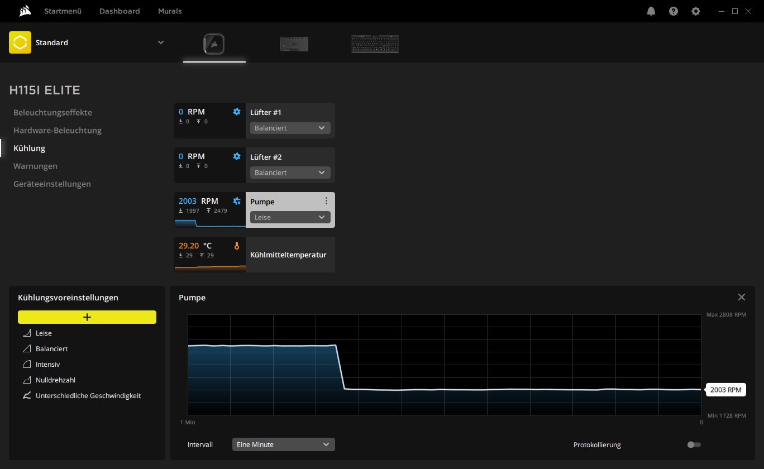The height and width of the screenshot is (469, 764).
Task: Open the notifications bell
Action: pyautogui.click(x=651, y=11)
